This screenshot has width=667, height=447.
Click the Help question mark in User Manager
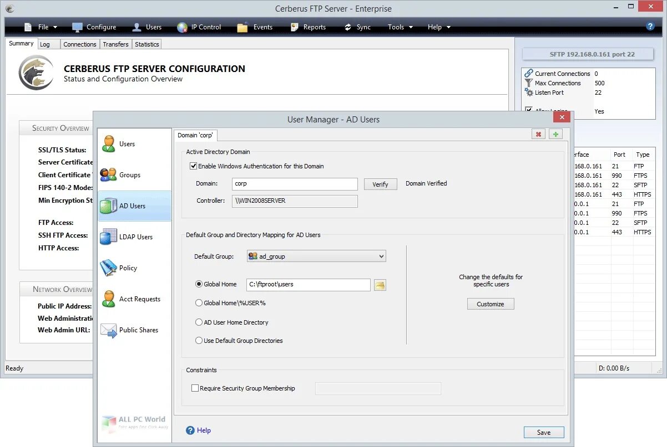[190, 430]
